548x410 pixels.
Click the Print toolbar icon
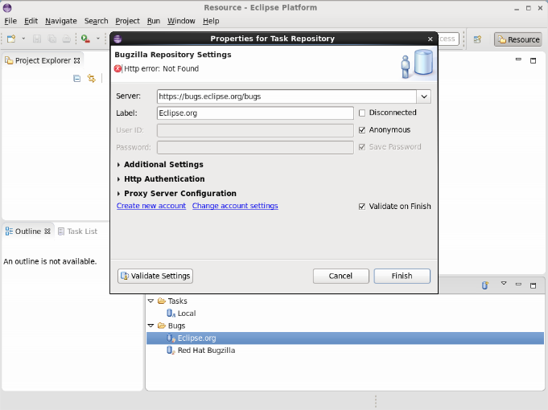pyautogui.click(x=67, y=39)
